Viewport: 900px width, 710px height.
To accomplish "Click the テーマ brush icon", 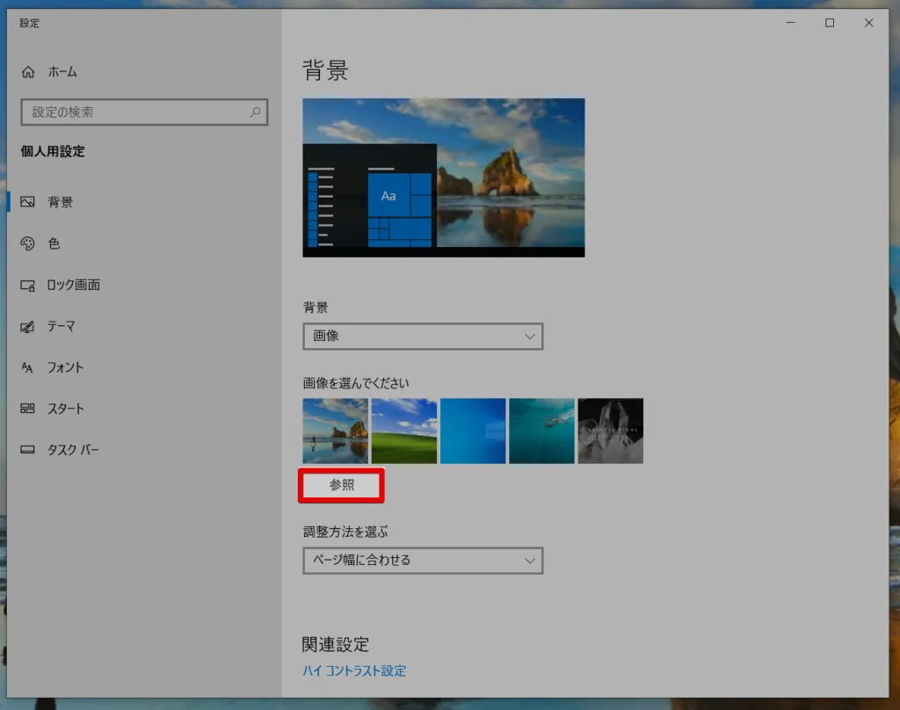I will [27, 326].
